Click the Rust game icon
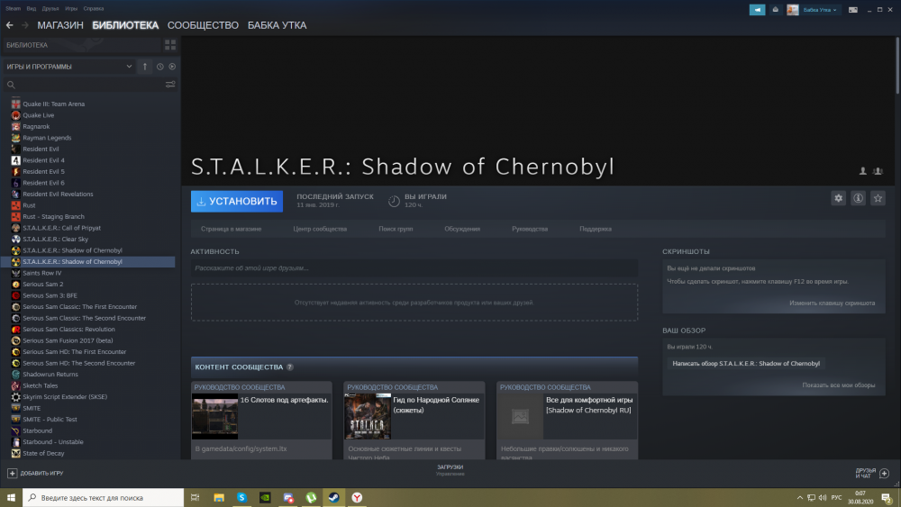Viewport: 901px width, 507px height. point(15,205)
